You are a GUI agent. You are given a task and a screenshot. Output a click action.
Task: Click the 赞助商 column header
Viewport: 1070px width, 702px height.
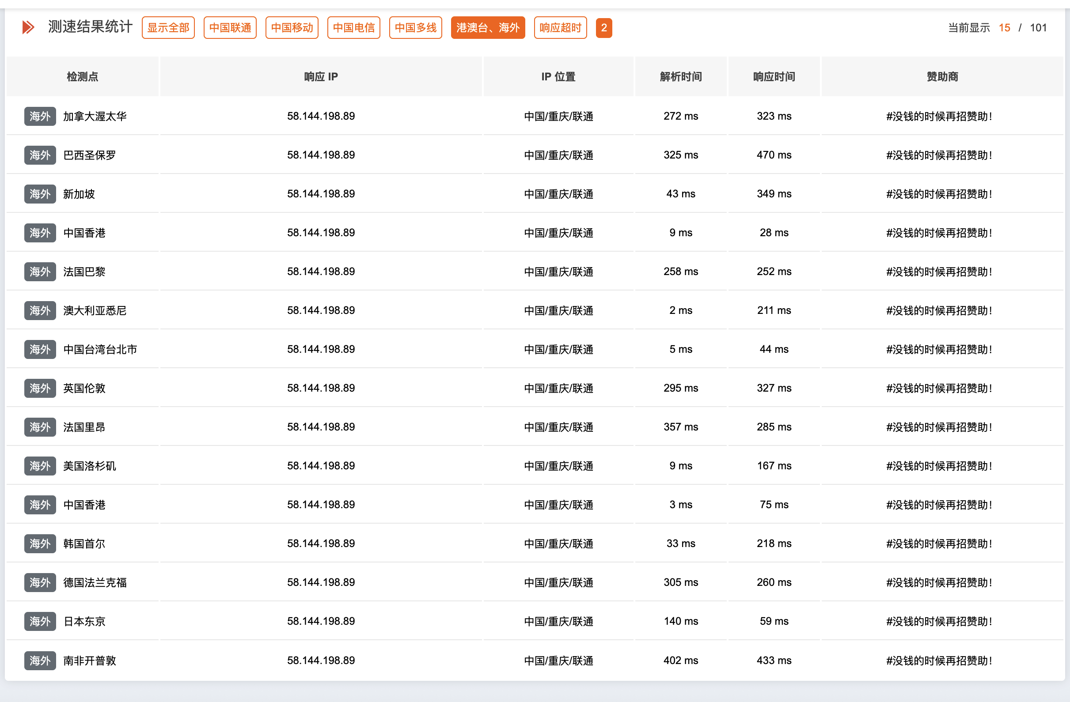[942, 76]
